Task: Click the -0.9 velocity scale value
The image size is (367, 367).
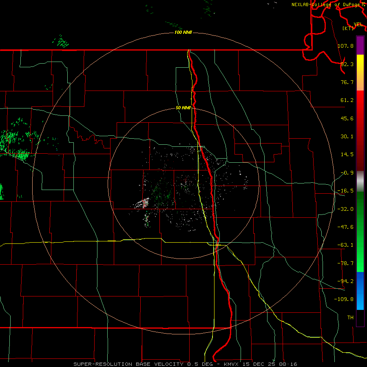Action: point(347,173)
